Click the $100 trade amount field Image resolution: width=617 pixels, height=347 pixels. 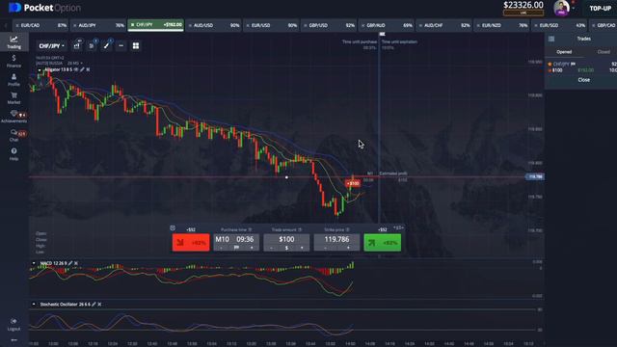point(286,240)
